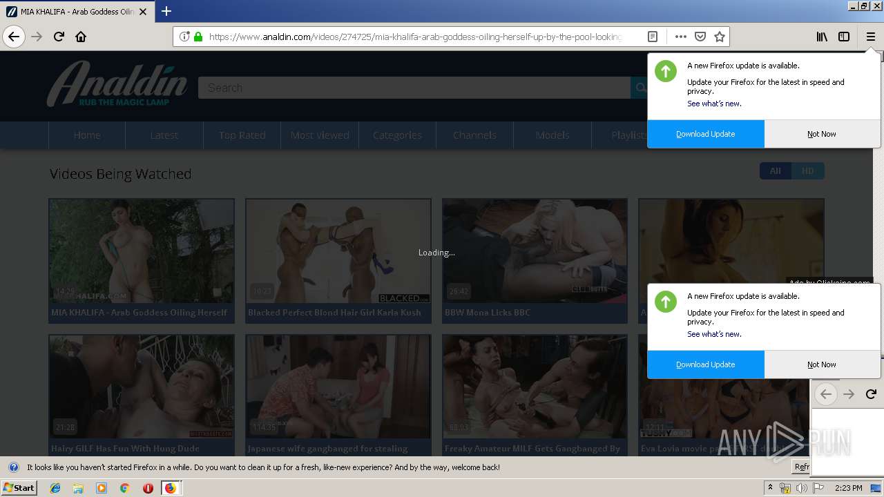This screenshot has width=884, height=497.
Task: Click the site search magnifier button
Action: click(x=640, y=88)
